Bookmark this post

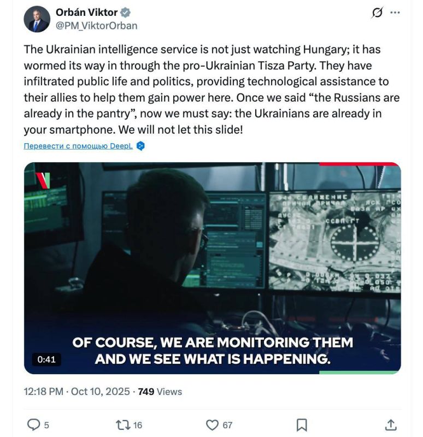(301, 424)
